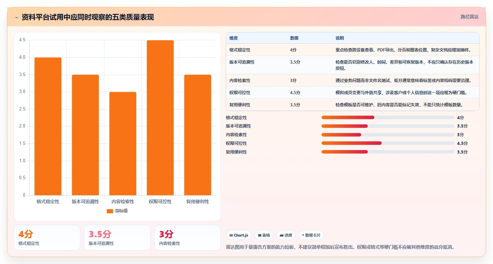Image resolution: width=493 pixels, height=264 pixels.
Task: Click the icon in the 表格 chip
Action: coord(260,235)
